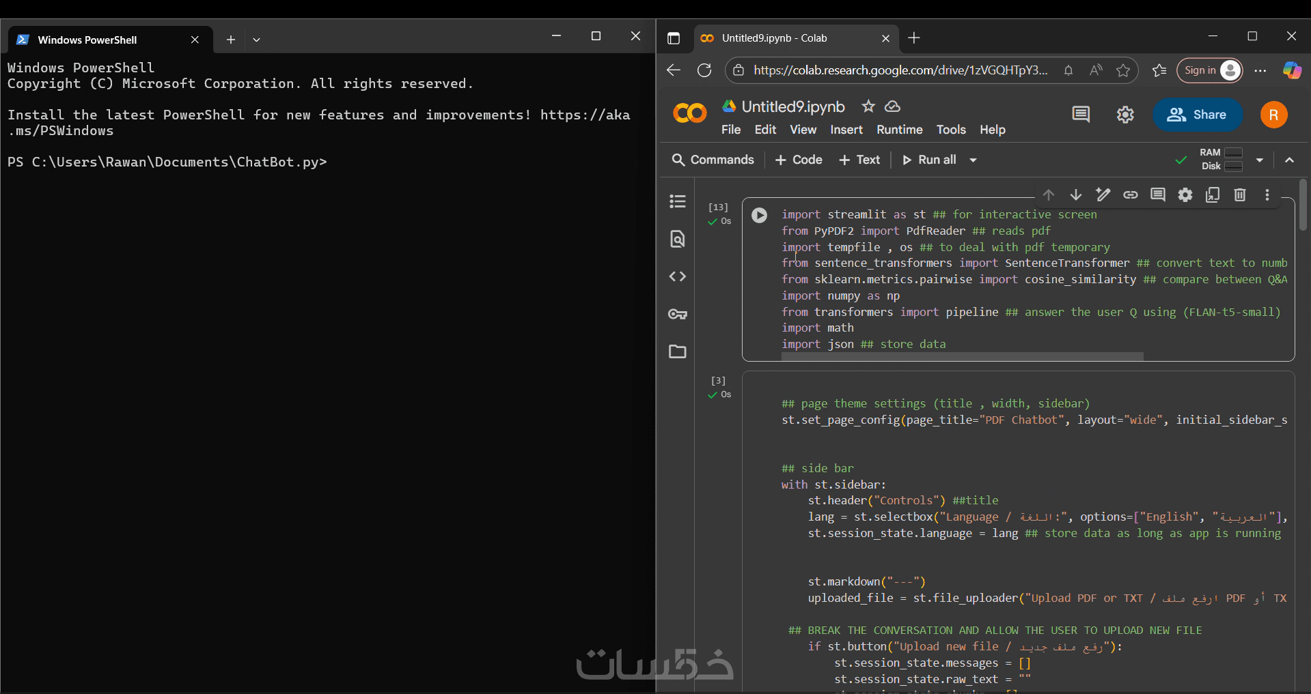Click the Colab CO logo
The height and width of the screenshot is (694, 1311).
(690, 113)
